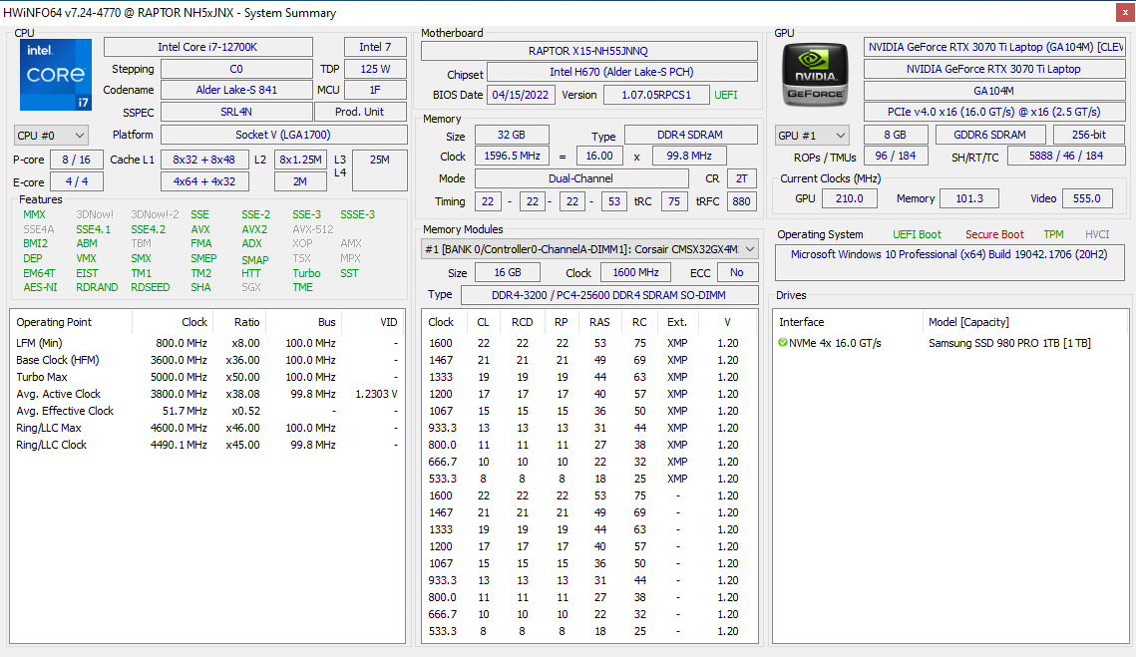The height and width of the screenshot is (657, 1136).
Task: Click the ECC No field
Action: pyautogui.click(x=737, y=272)
